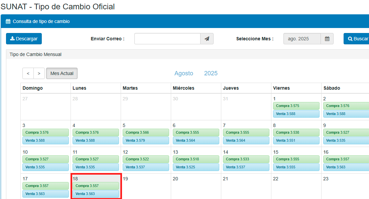Click day number 21 in calendar
Viewport: 369px width, 199px height.
coord(226,179)
